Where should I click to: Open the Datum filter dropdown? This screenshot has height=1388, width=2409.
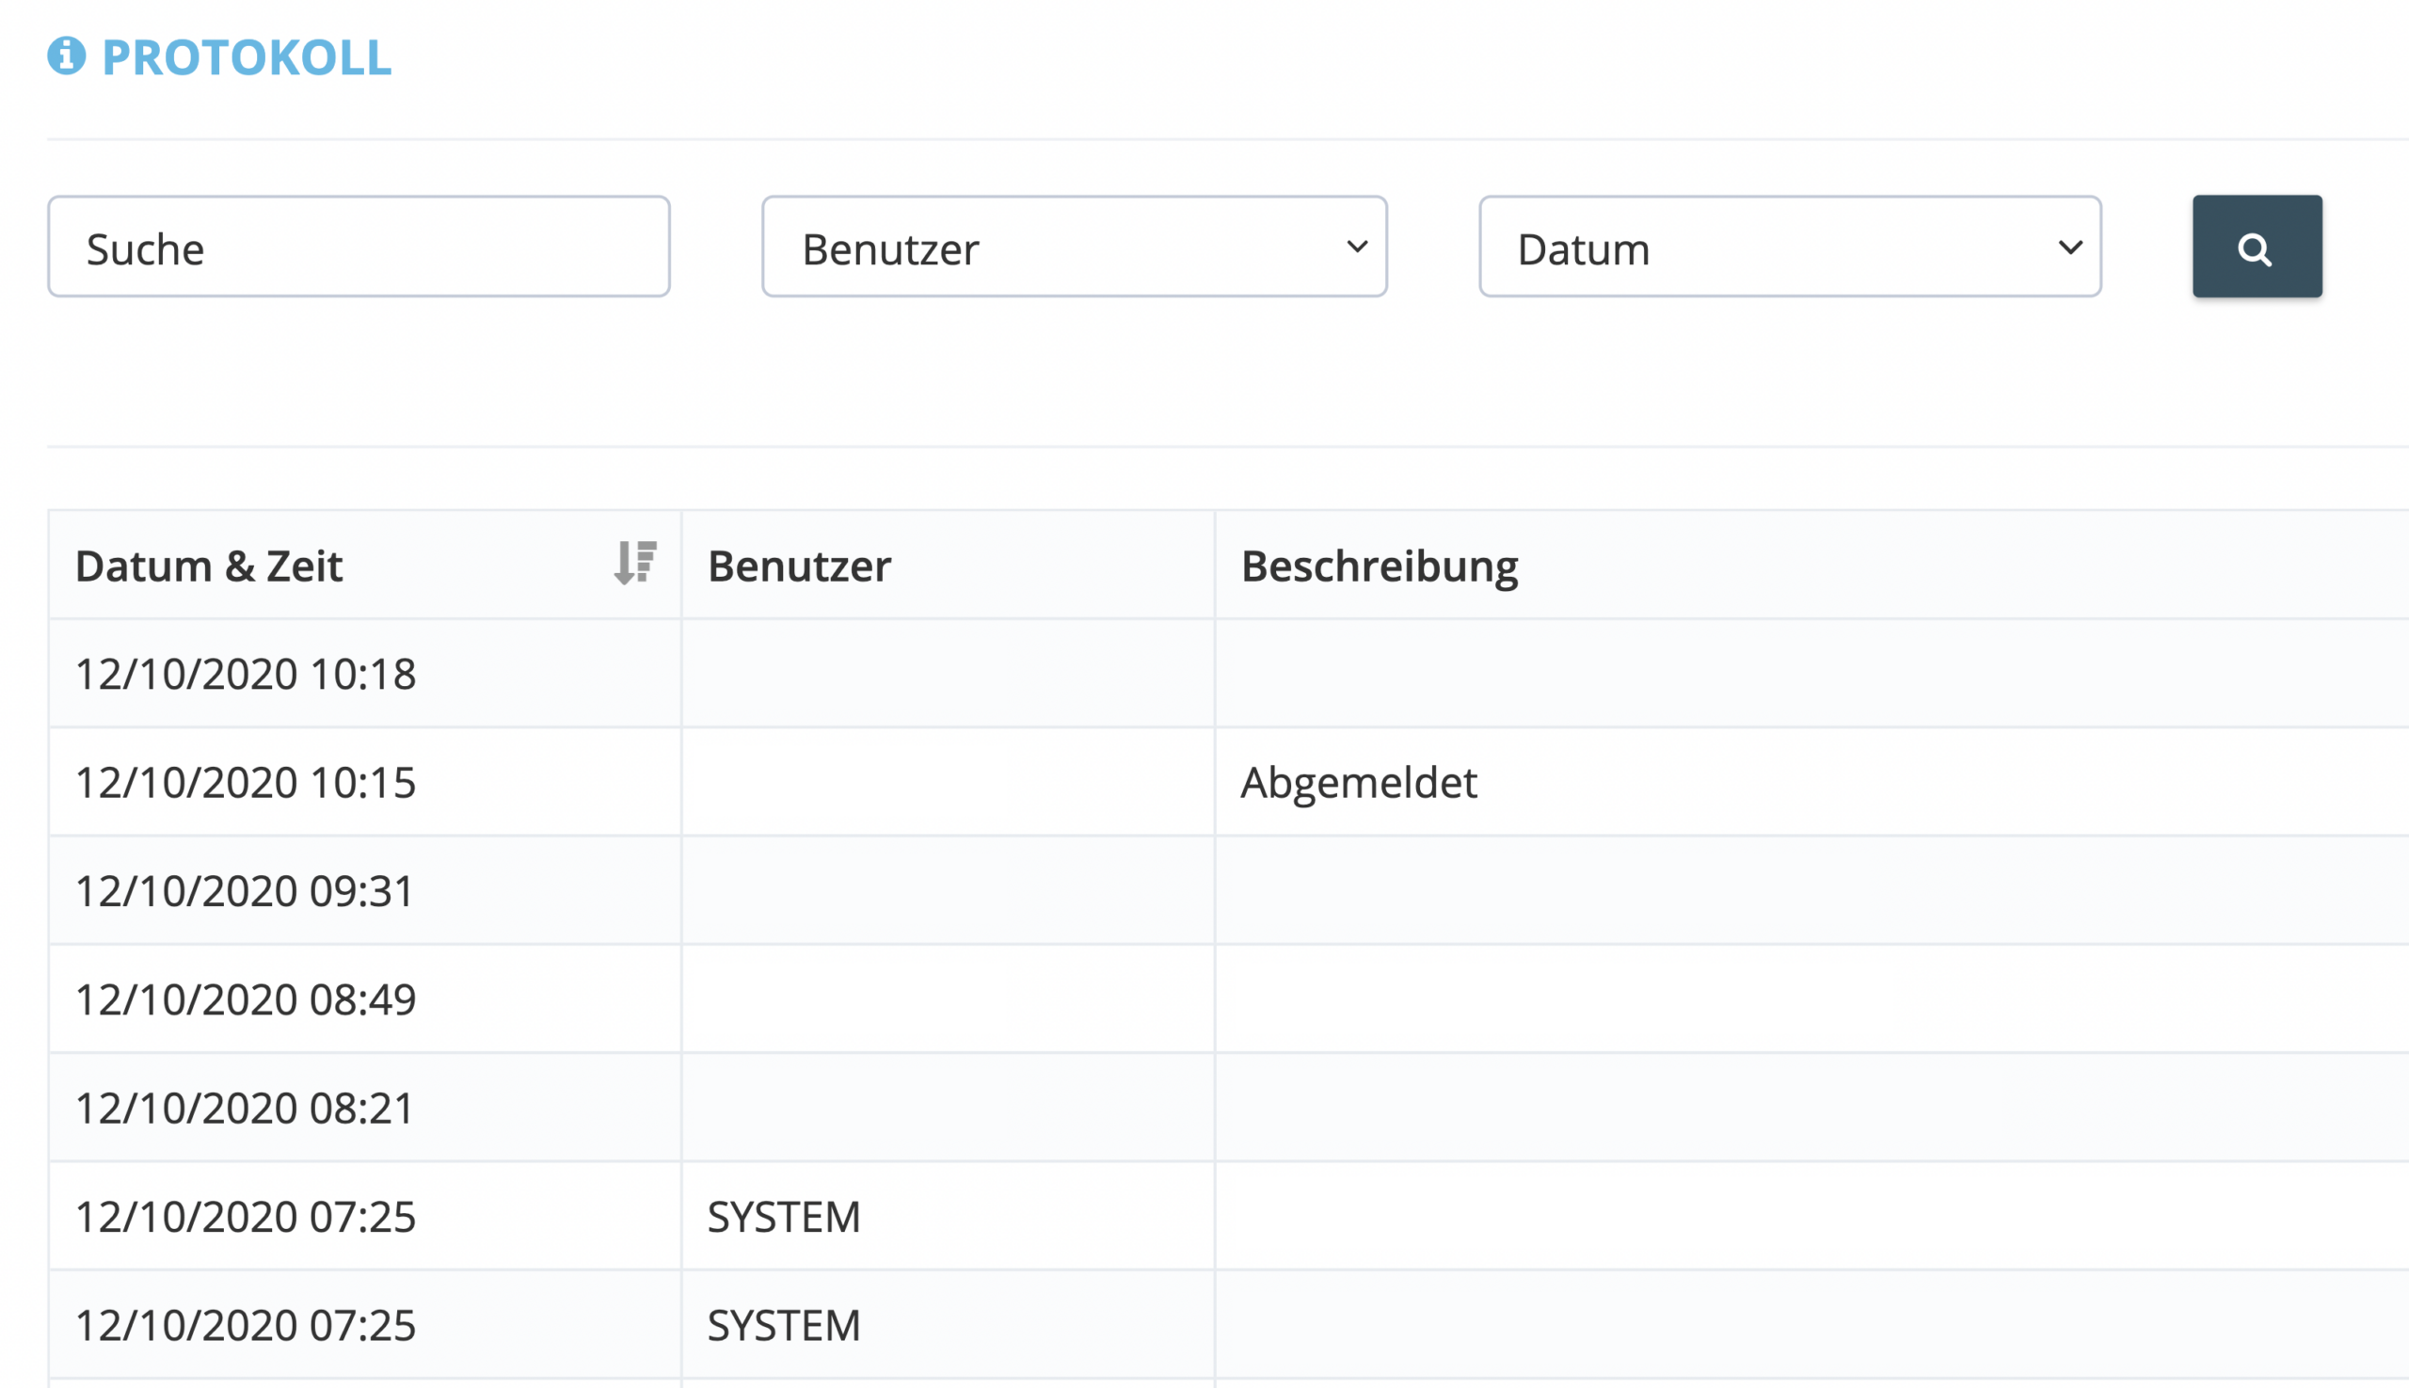(1790, 247)
